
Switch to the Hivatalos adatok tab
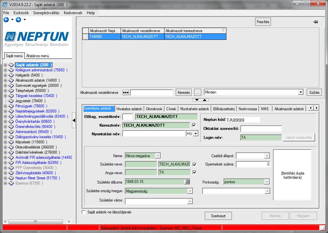pyautogui.click(x=129, y=109)
